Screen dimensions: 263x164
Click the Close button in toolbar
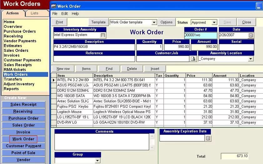pos(246,22)
